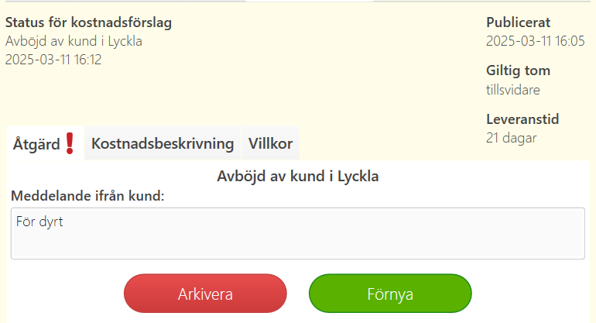The image size is (596, 323).
Task: Click the published date 2025-03-11 16:05
Action: pyautogui.click(x=536, y=41)
